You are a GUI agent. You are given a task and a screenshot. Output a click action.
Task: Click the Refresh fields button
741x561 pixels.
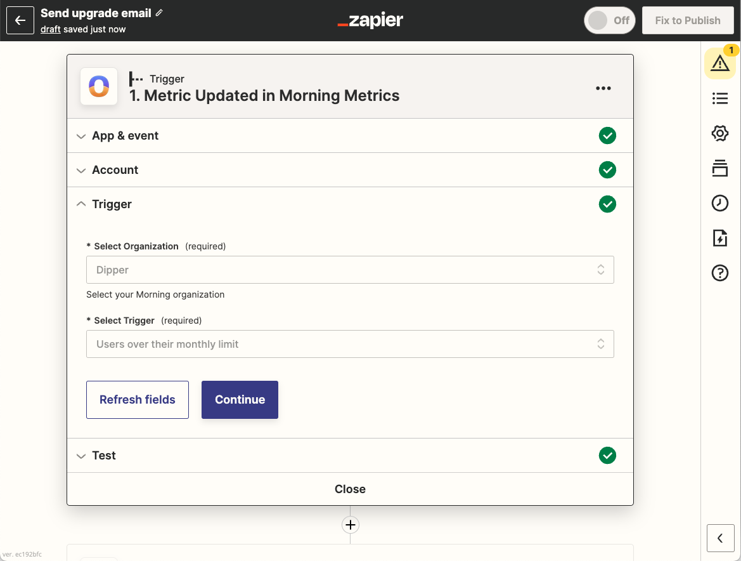(x=138, y=400)
